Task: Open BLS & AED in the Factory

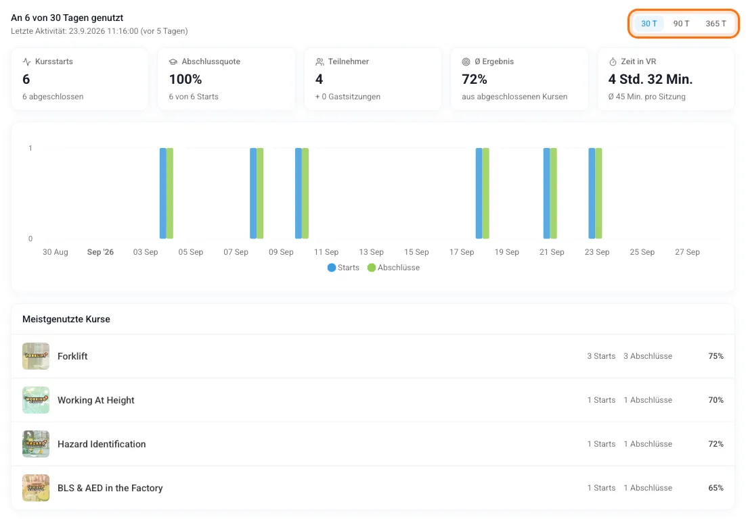Action: tap(110, 489)
